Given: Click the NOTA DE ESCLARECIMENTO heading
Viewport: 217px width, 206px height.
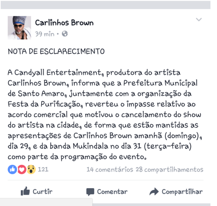Looking at the screenshot, I should [56, 52].
